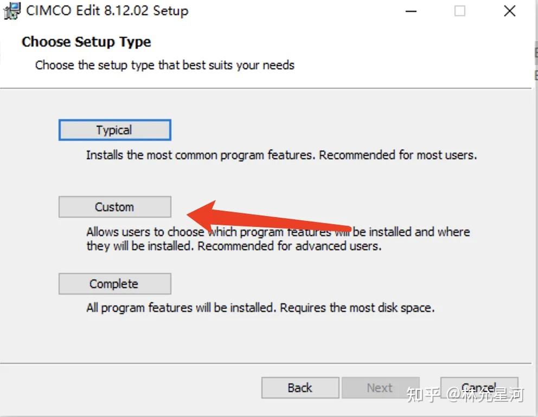Image resolution: width=538 pixels, height=417 pixels.
Task: Close the CIMCO Edit Setup window
Action: click(509, 11)
